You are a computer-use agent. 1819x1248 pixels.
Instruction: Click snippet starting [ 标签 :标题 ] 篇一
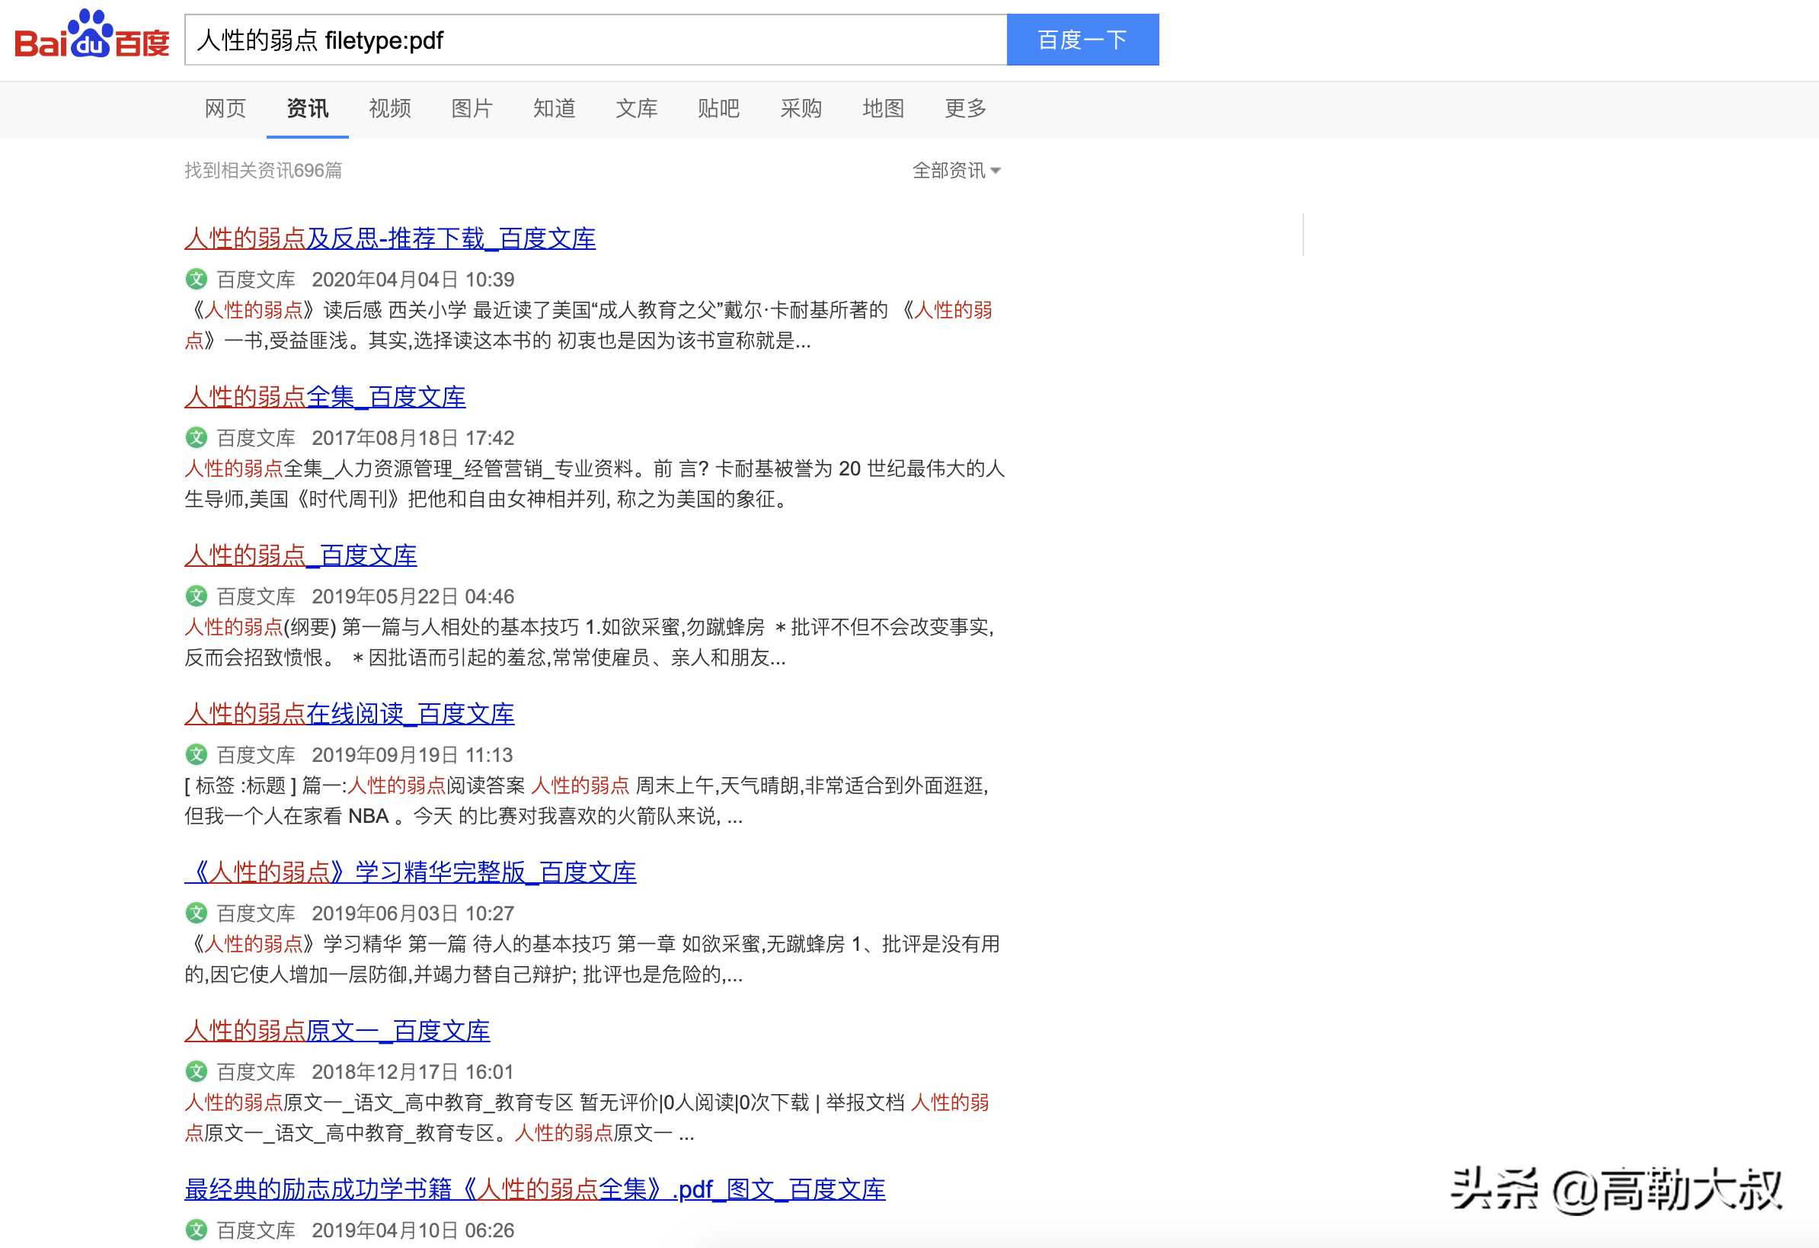click(x=587, y=800)
